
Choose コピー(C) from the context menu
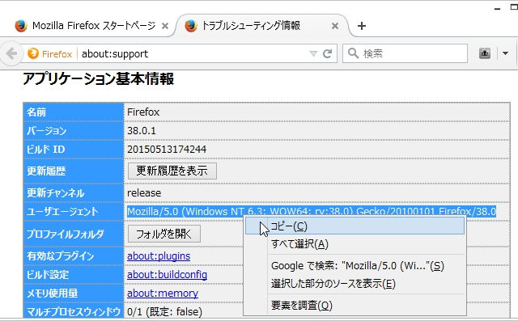point(355,226)
